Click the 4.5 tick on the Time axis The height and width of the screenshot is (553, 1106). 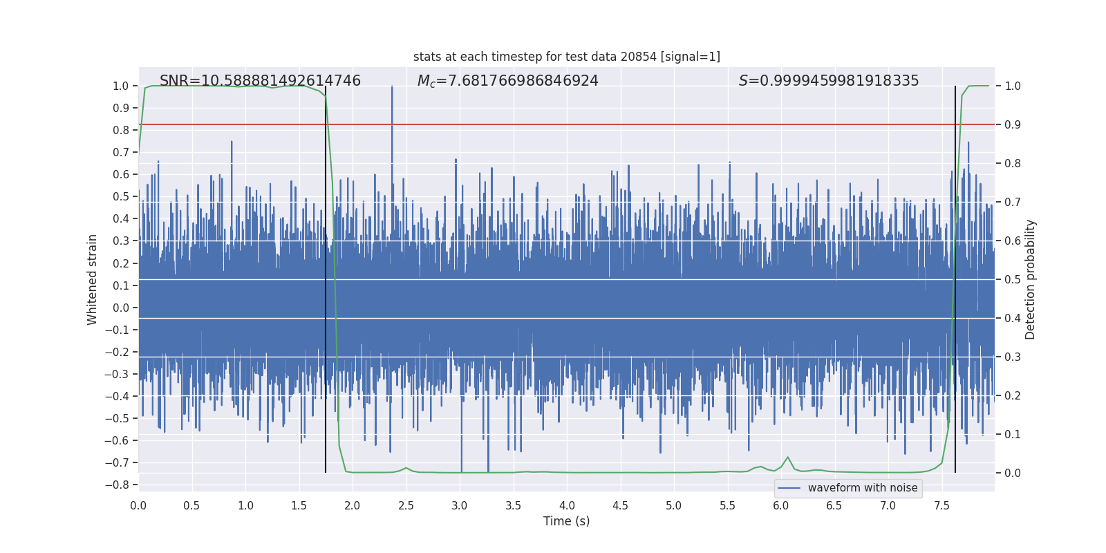click(x=620, y=505)
